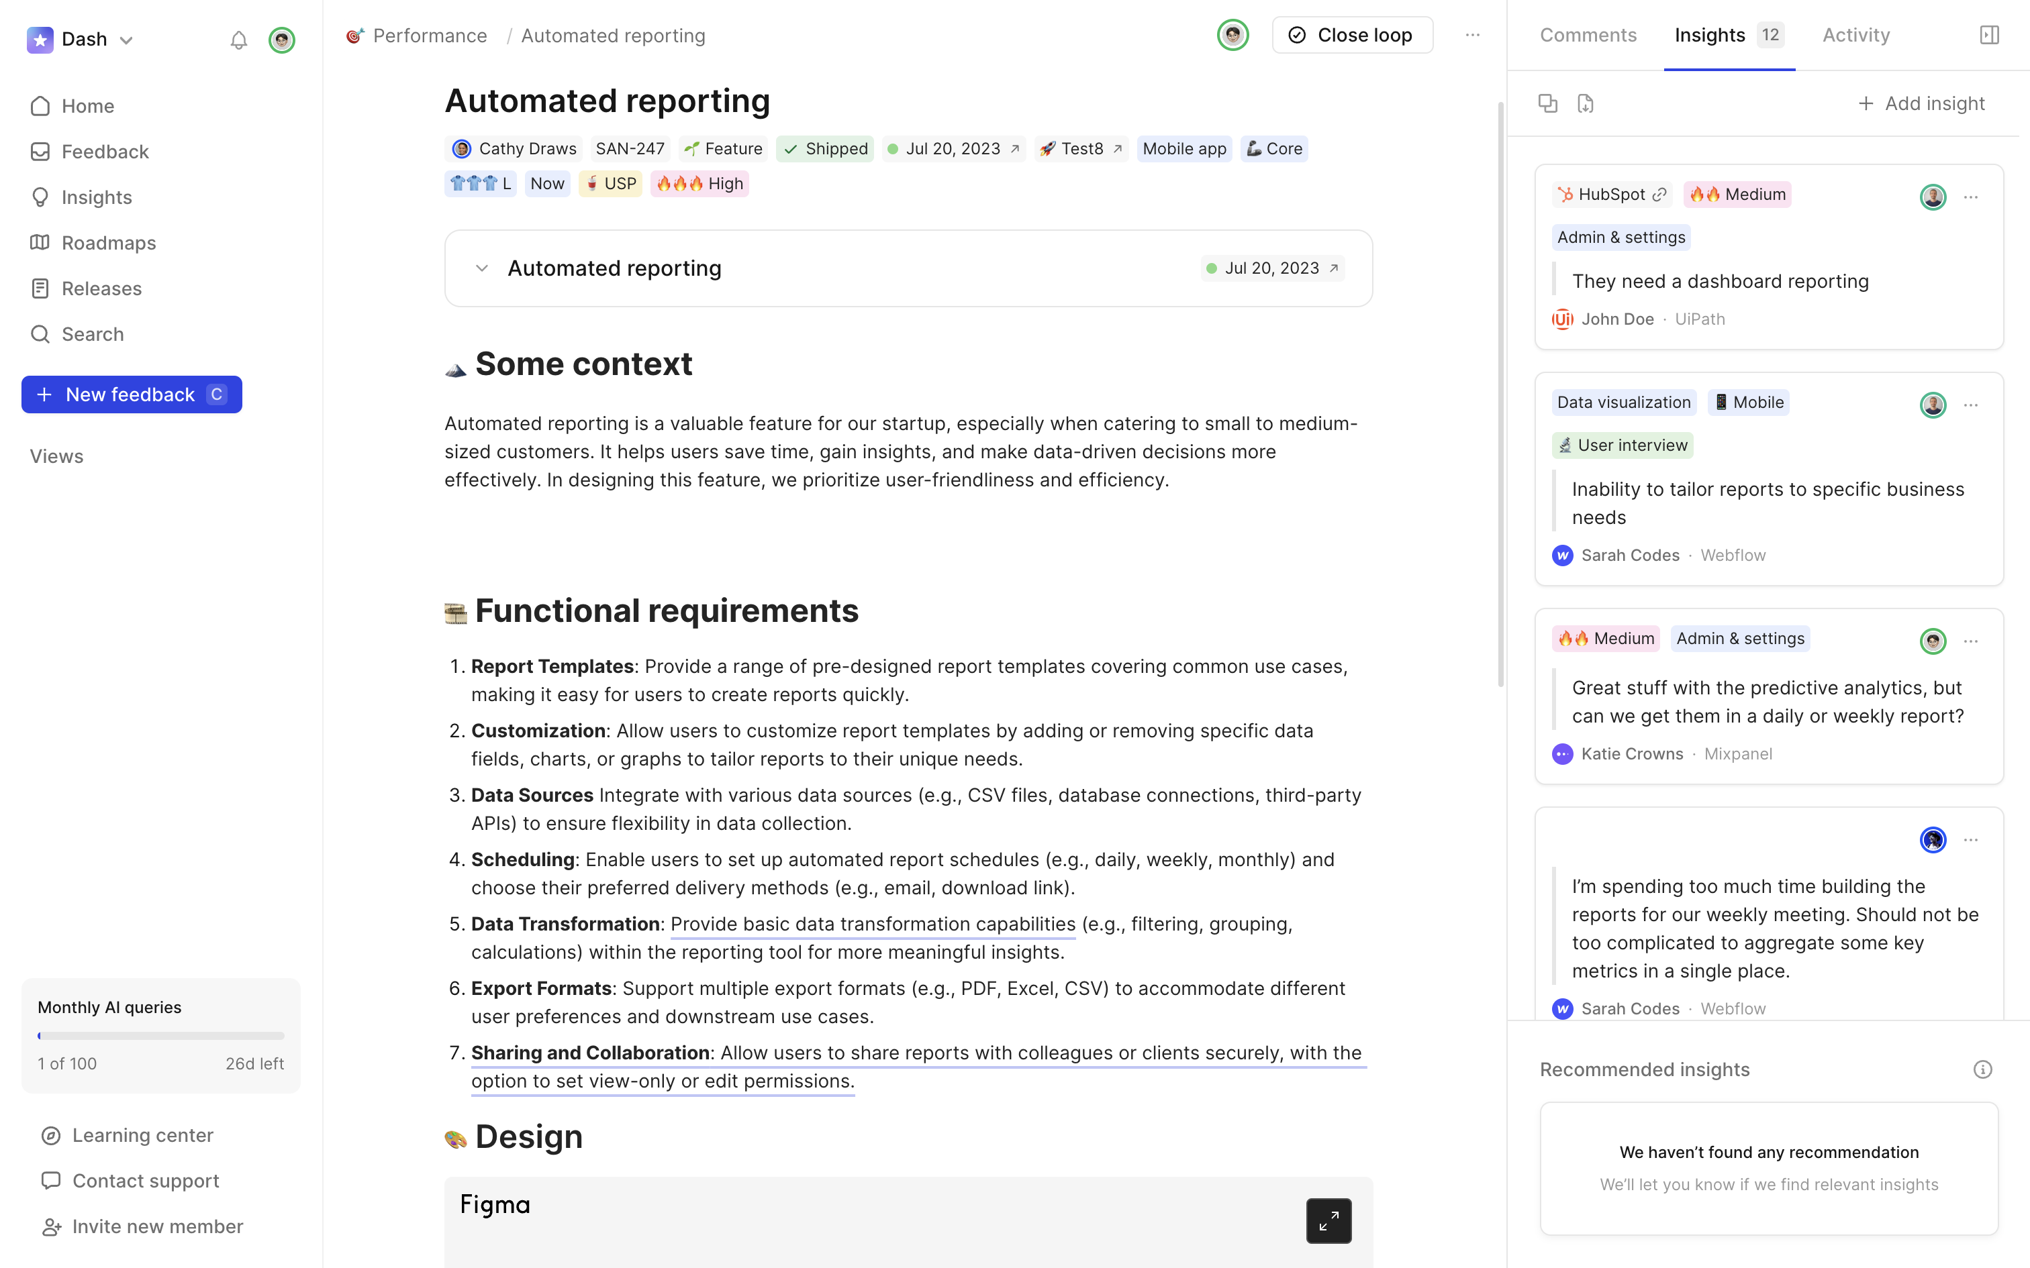The width and height of the screenshot is (2030, 1268).
Task: Open the Roadmaps sidebar icon
Action: pyautogui.click(x=40, y=242)
